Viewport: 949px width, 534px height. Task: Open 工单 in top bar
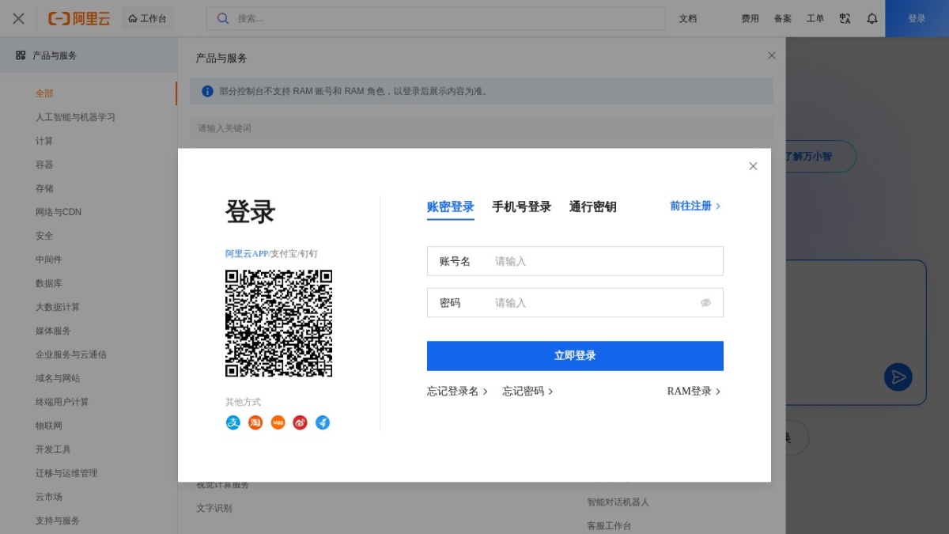pos(815,18)
